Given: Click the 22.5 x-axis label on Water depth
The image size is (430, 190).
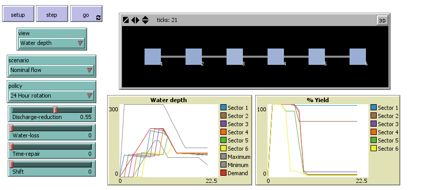Looking at the screenshot, I should (212, 181).
